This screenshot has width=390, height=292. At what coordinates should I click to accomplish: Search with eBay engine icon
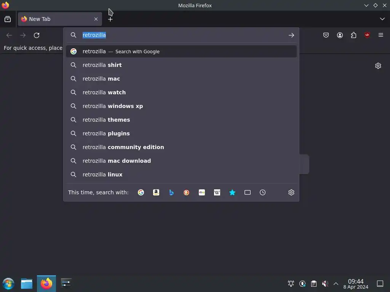click(202, 192)
